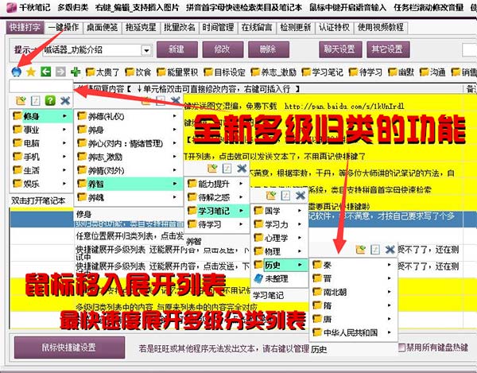Expand the arrow beside 国学

pos(300,211)
